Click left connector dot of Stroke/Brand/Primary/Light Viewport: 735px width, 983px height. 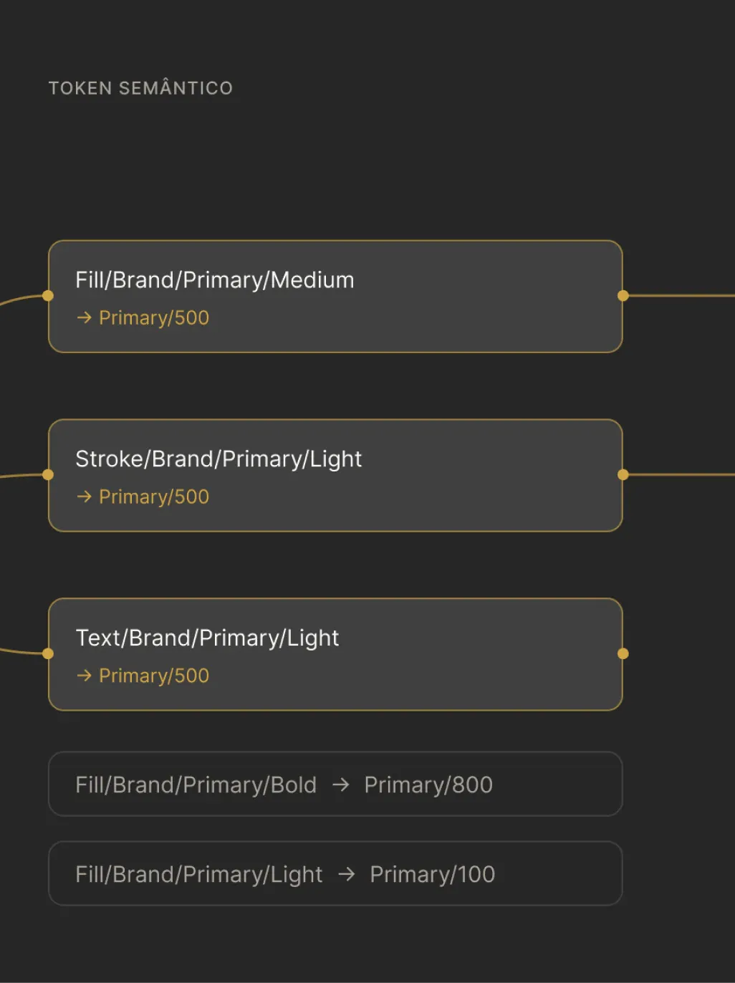coord(48,474)
